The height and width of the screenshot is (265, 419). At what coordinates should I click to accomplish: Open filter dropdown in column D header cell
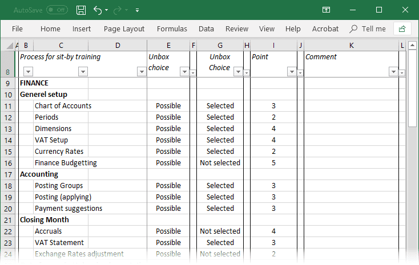(142, 71)
